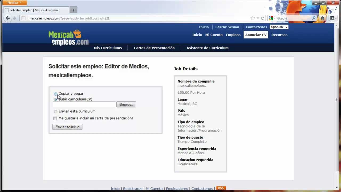Open the Mi Cuenta main nav item
341x192 pixels.
[214, 35]
